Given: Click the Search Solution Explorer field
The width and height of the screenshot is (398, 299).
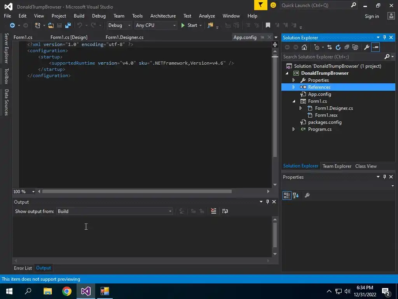Looking at the screenshot, I should 333,57.
